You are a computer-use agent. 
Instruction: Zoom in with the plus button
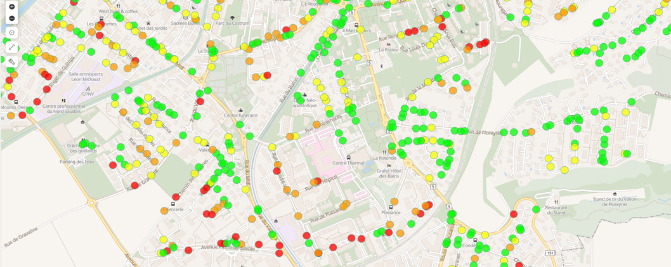11,7
